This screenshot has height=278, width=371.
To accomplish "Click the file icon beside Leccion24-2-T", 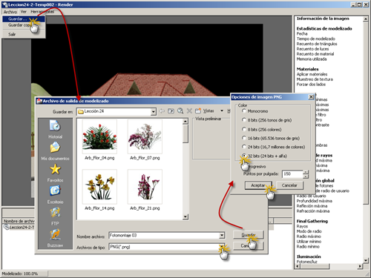I will tap(6, 227).
